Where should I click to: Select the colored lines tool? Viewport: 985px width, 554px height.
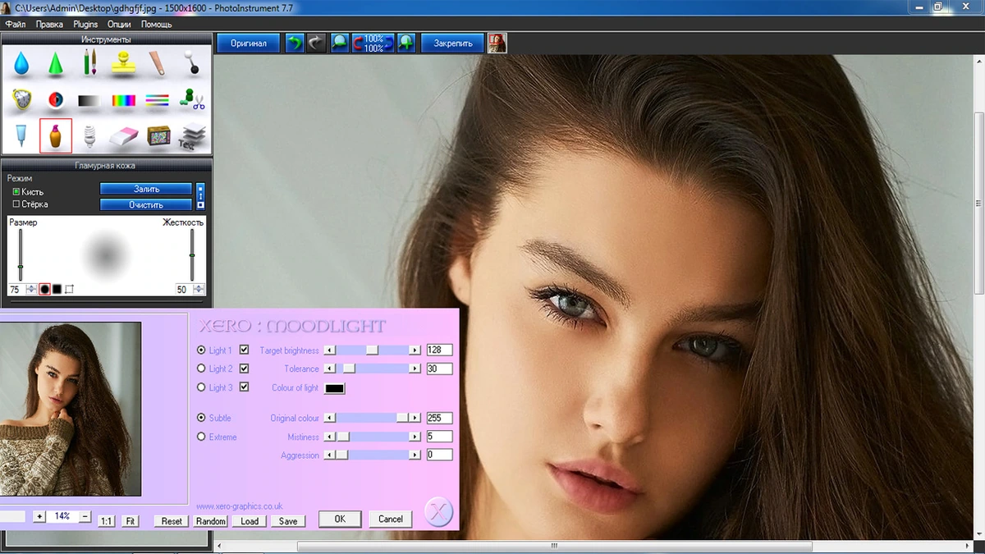[158, 101]
